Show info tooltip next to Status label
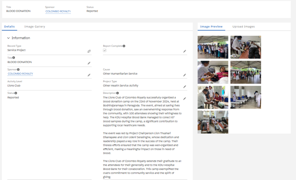The image size is (296, 180). pos(16,93)
